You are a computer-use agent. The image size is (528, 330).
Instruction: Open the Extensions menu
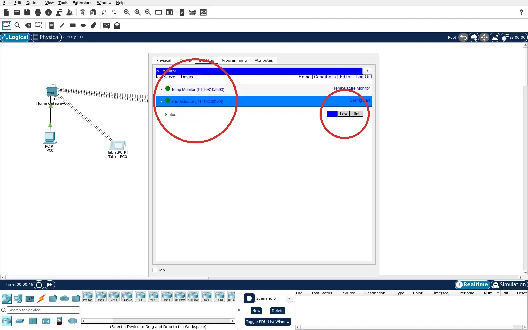pyautogui.click(x=82, y=3)
